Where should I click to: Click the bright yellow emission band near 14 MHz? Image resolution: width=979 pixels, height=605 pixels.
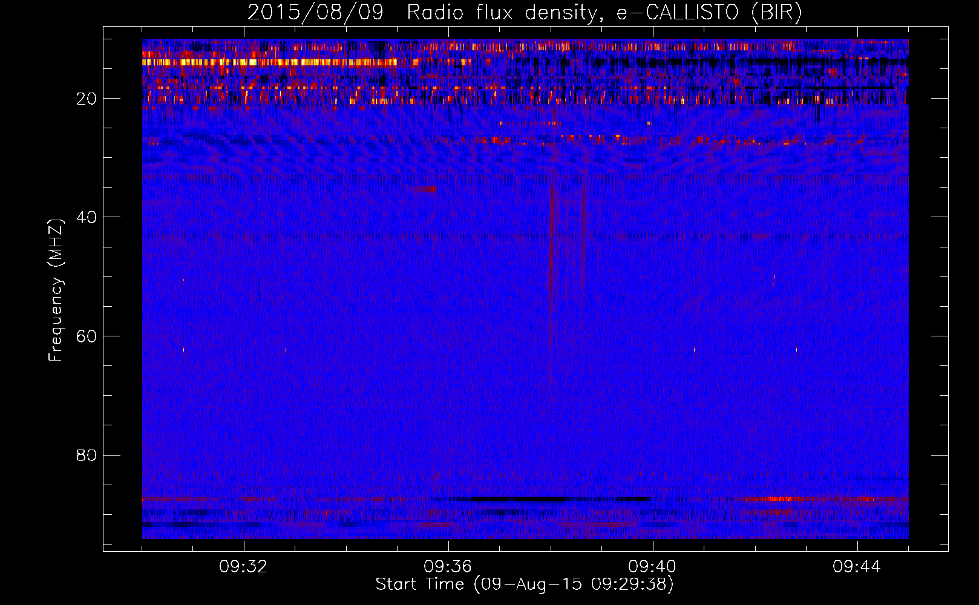(269, 62)
